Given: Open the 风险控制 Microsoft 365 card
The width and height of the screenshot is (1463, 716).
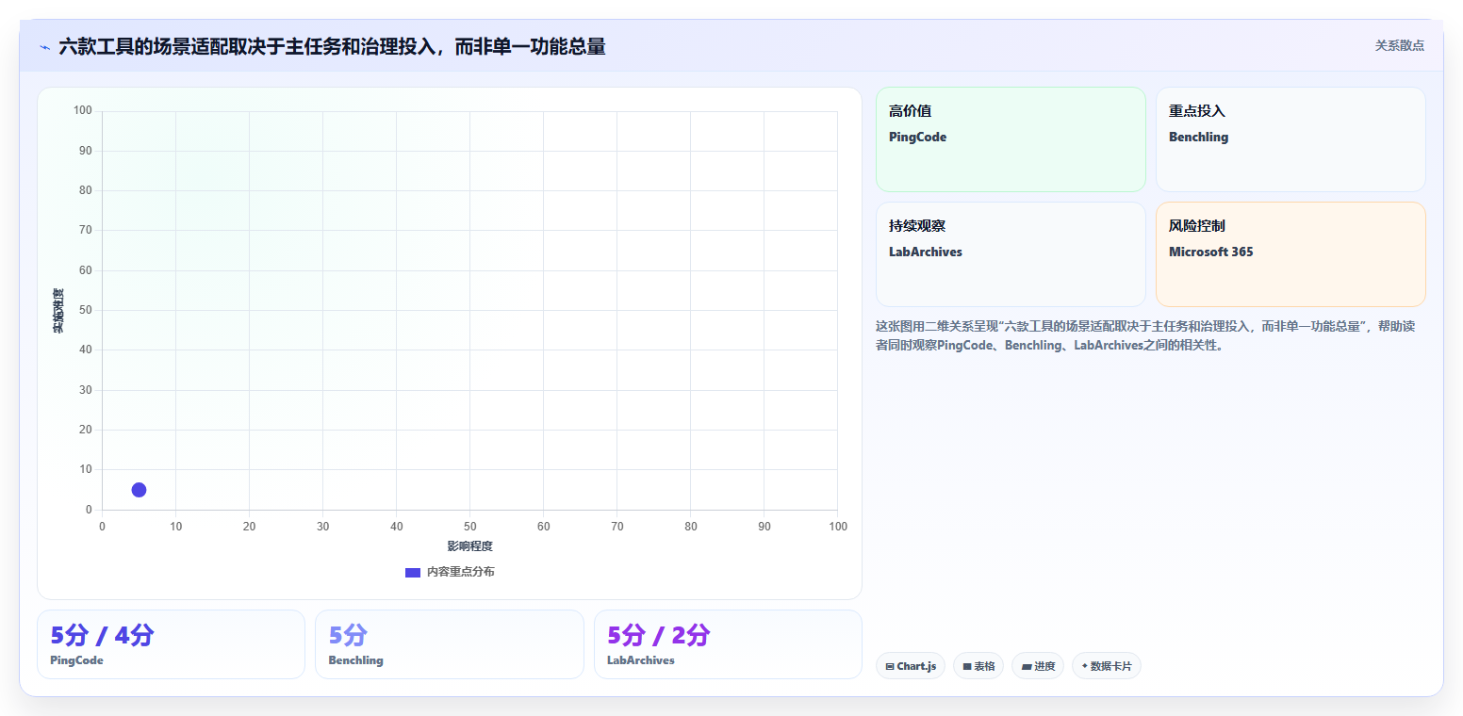Looking at the screenshot, I should [x=1290, y=254].
